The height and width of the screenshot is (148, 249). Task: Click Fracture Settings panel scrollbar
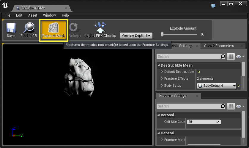click(243, 124)
